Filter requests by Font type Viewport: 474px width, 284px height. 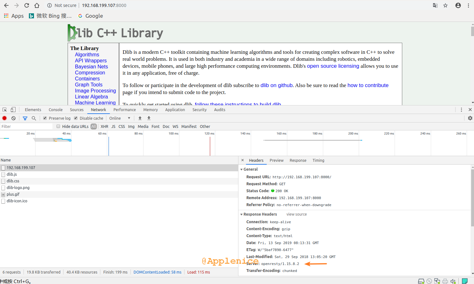click(156, 126)
